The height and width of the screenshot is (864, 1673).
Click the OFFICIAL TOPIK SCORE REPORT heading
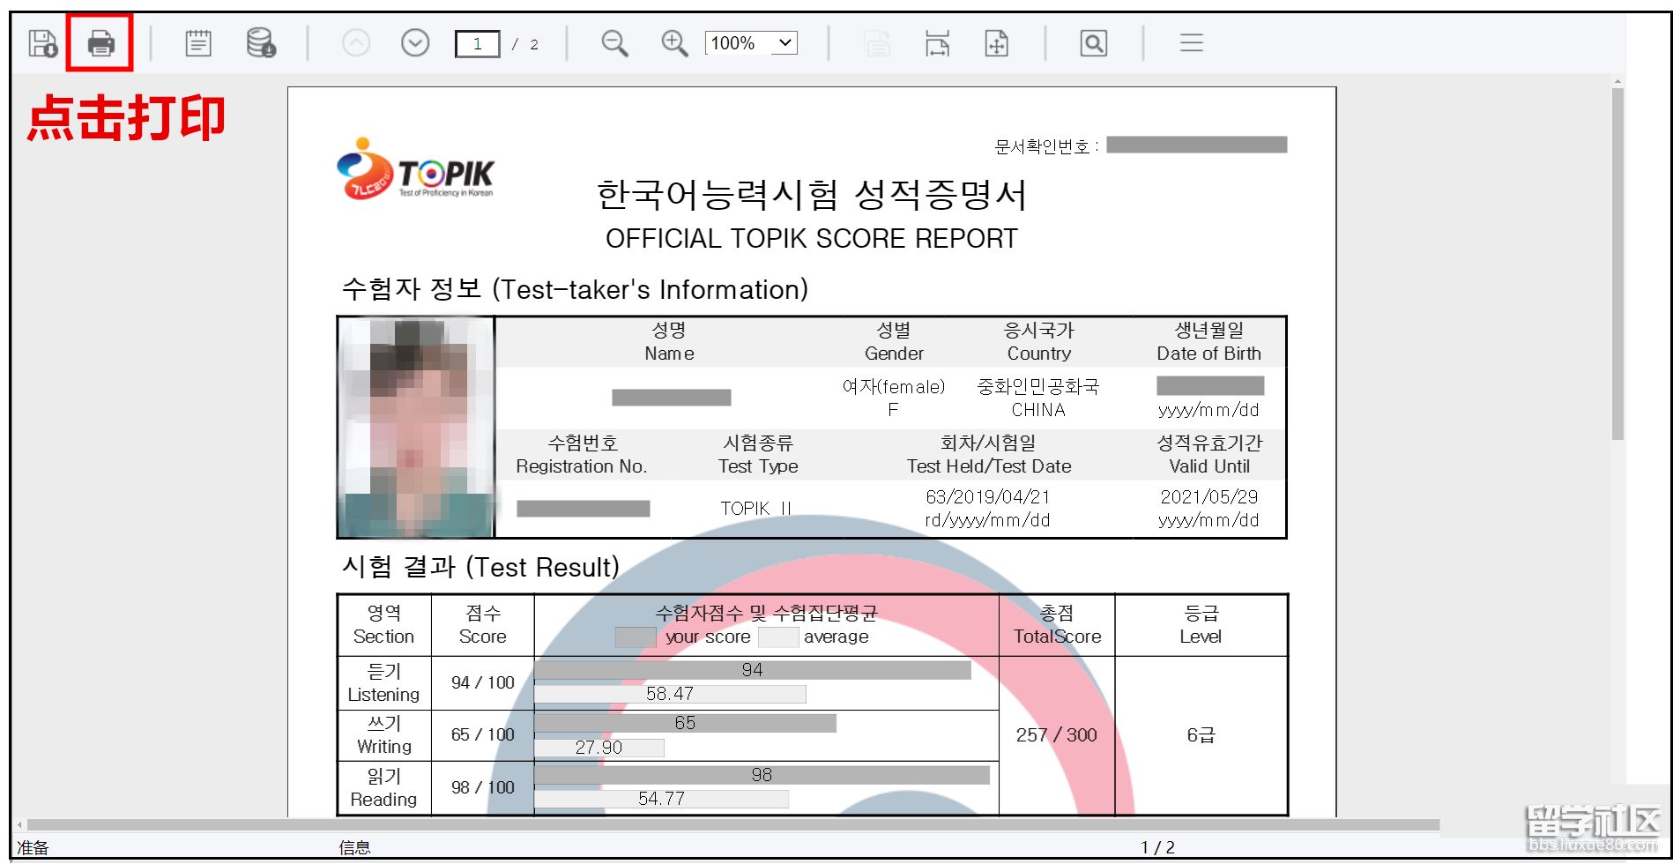[x=811, y=239]
